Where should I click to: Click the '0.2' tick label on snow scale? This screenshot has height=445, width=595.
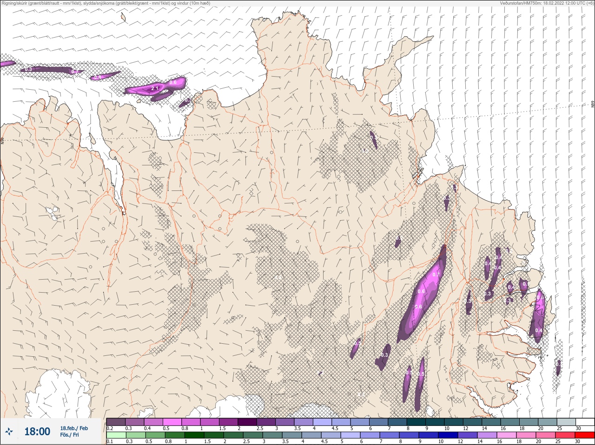tap(110, 428)
